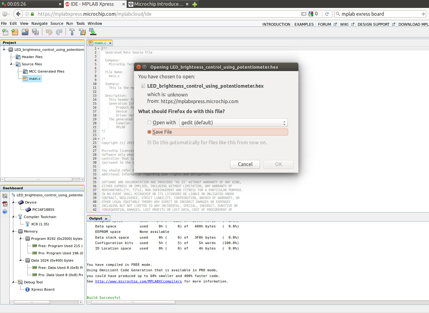Open the Tools menu
The height and width of the screenshot is (313, 429).
[x=80, y=23]
